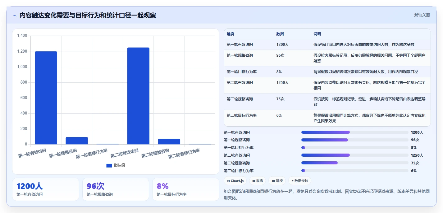Click the 1,400 tick on the chart y-axis
443x213 pixels.
[x=22, y=36]
